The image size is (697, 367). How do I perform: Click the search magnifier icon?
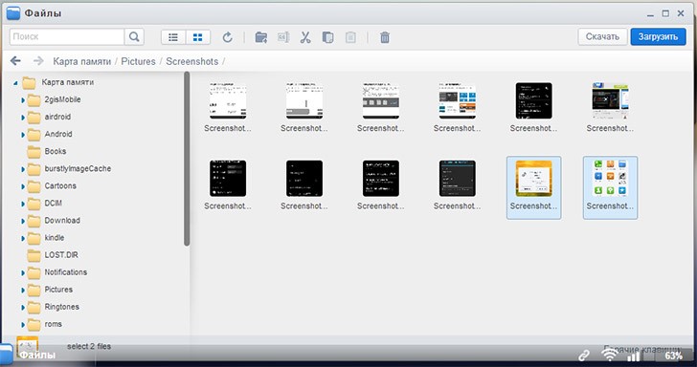(x=134, y=37)
